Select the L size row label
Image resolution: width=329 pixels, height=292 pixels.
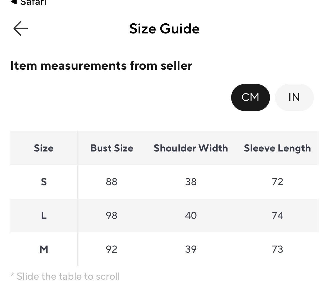(x=44, y=216)
